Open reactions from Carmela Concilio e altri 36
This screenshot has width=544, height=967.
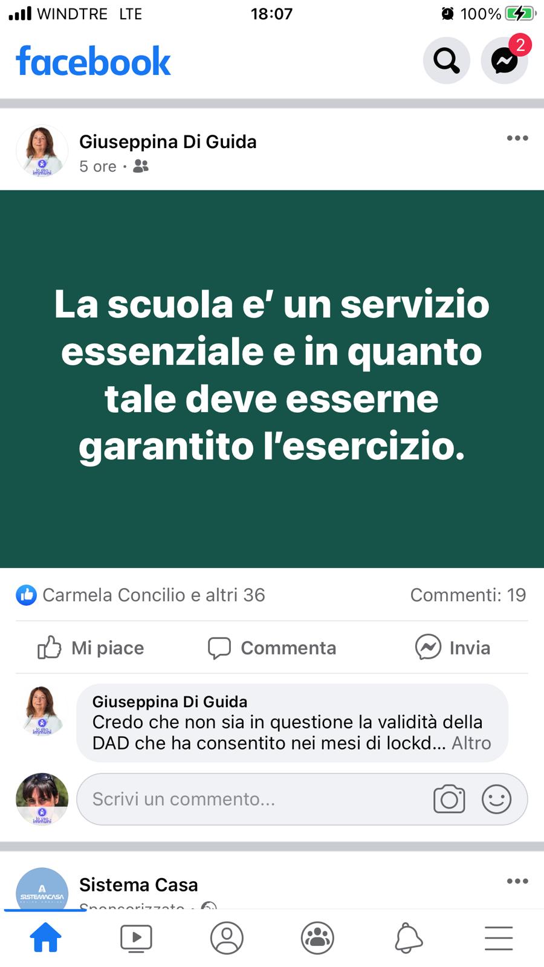pyautogui.click(x=140, y=595)
